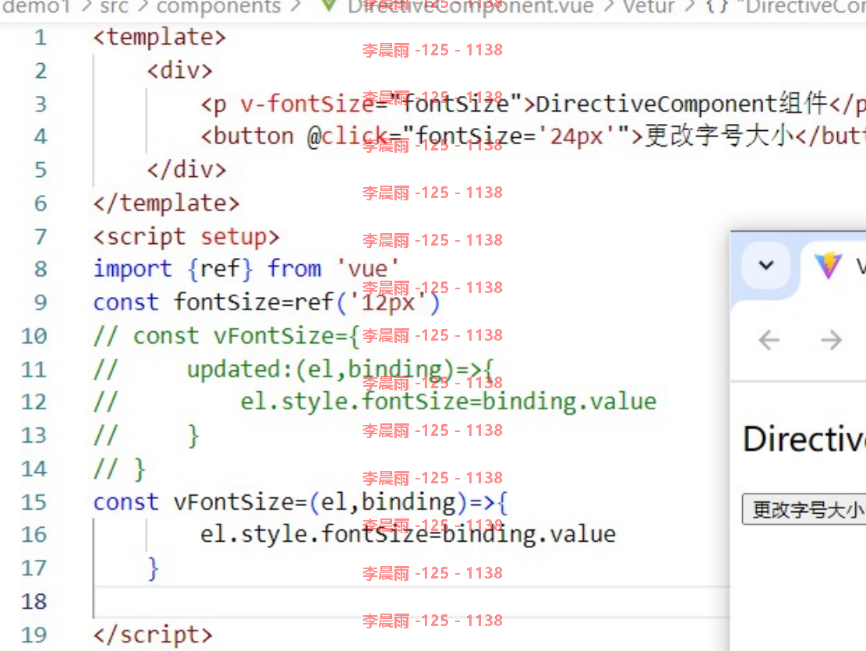Click the '</template>' closing tag
This screenshot has width=866, height=651.
click(x=166, y=203)
